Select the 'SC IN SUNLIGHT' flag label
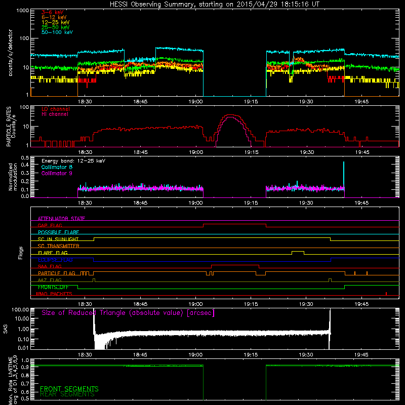Image resolution: width=405 pixels, height=405 pixels. pos(58,239)
